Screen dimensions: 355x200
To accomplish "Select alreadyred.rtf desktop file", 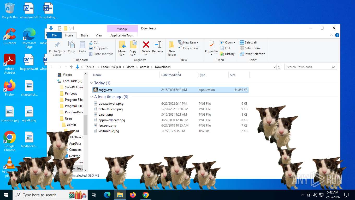I will (29, 11).
